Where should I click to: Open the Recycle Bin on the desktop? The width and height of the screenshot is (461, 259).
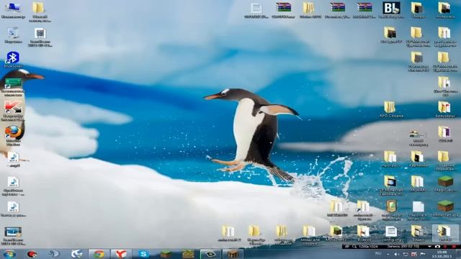(13, 35)
